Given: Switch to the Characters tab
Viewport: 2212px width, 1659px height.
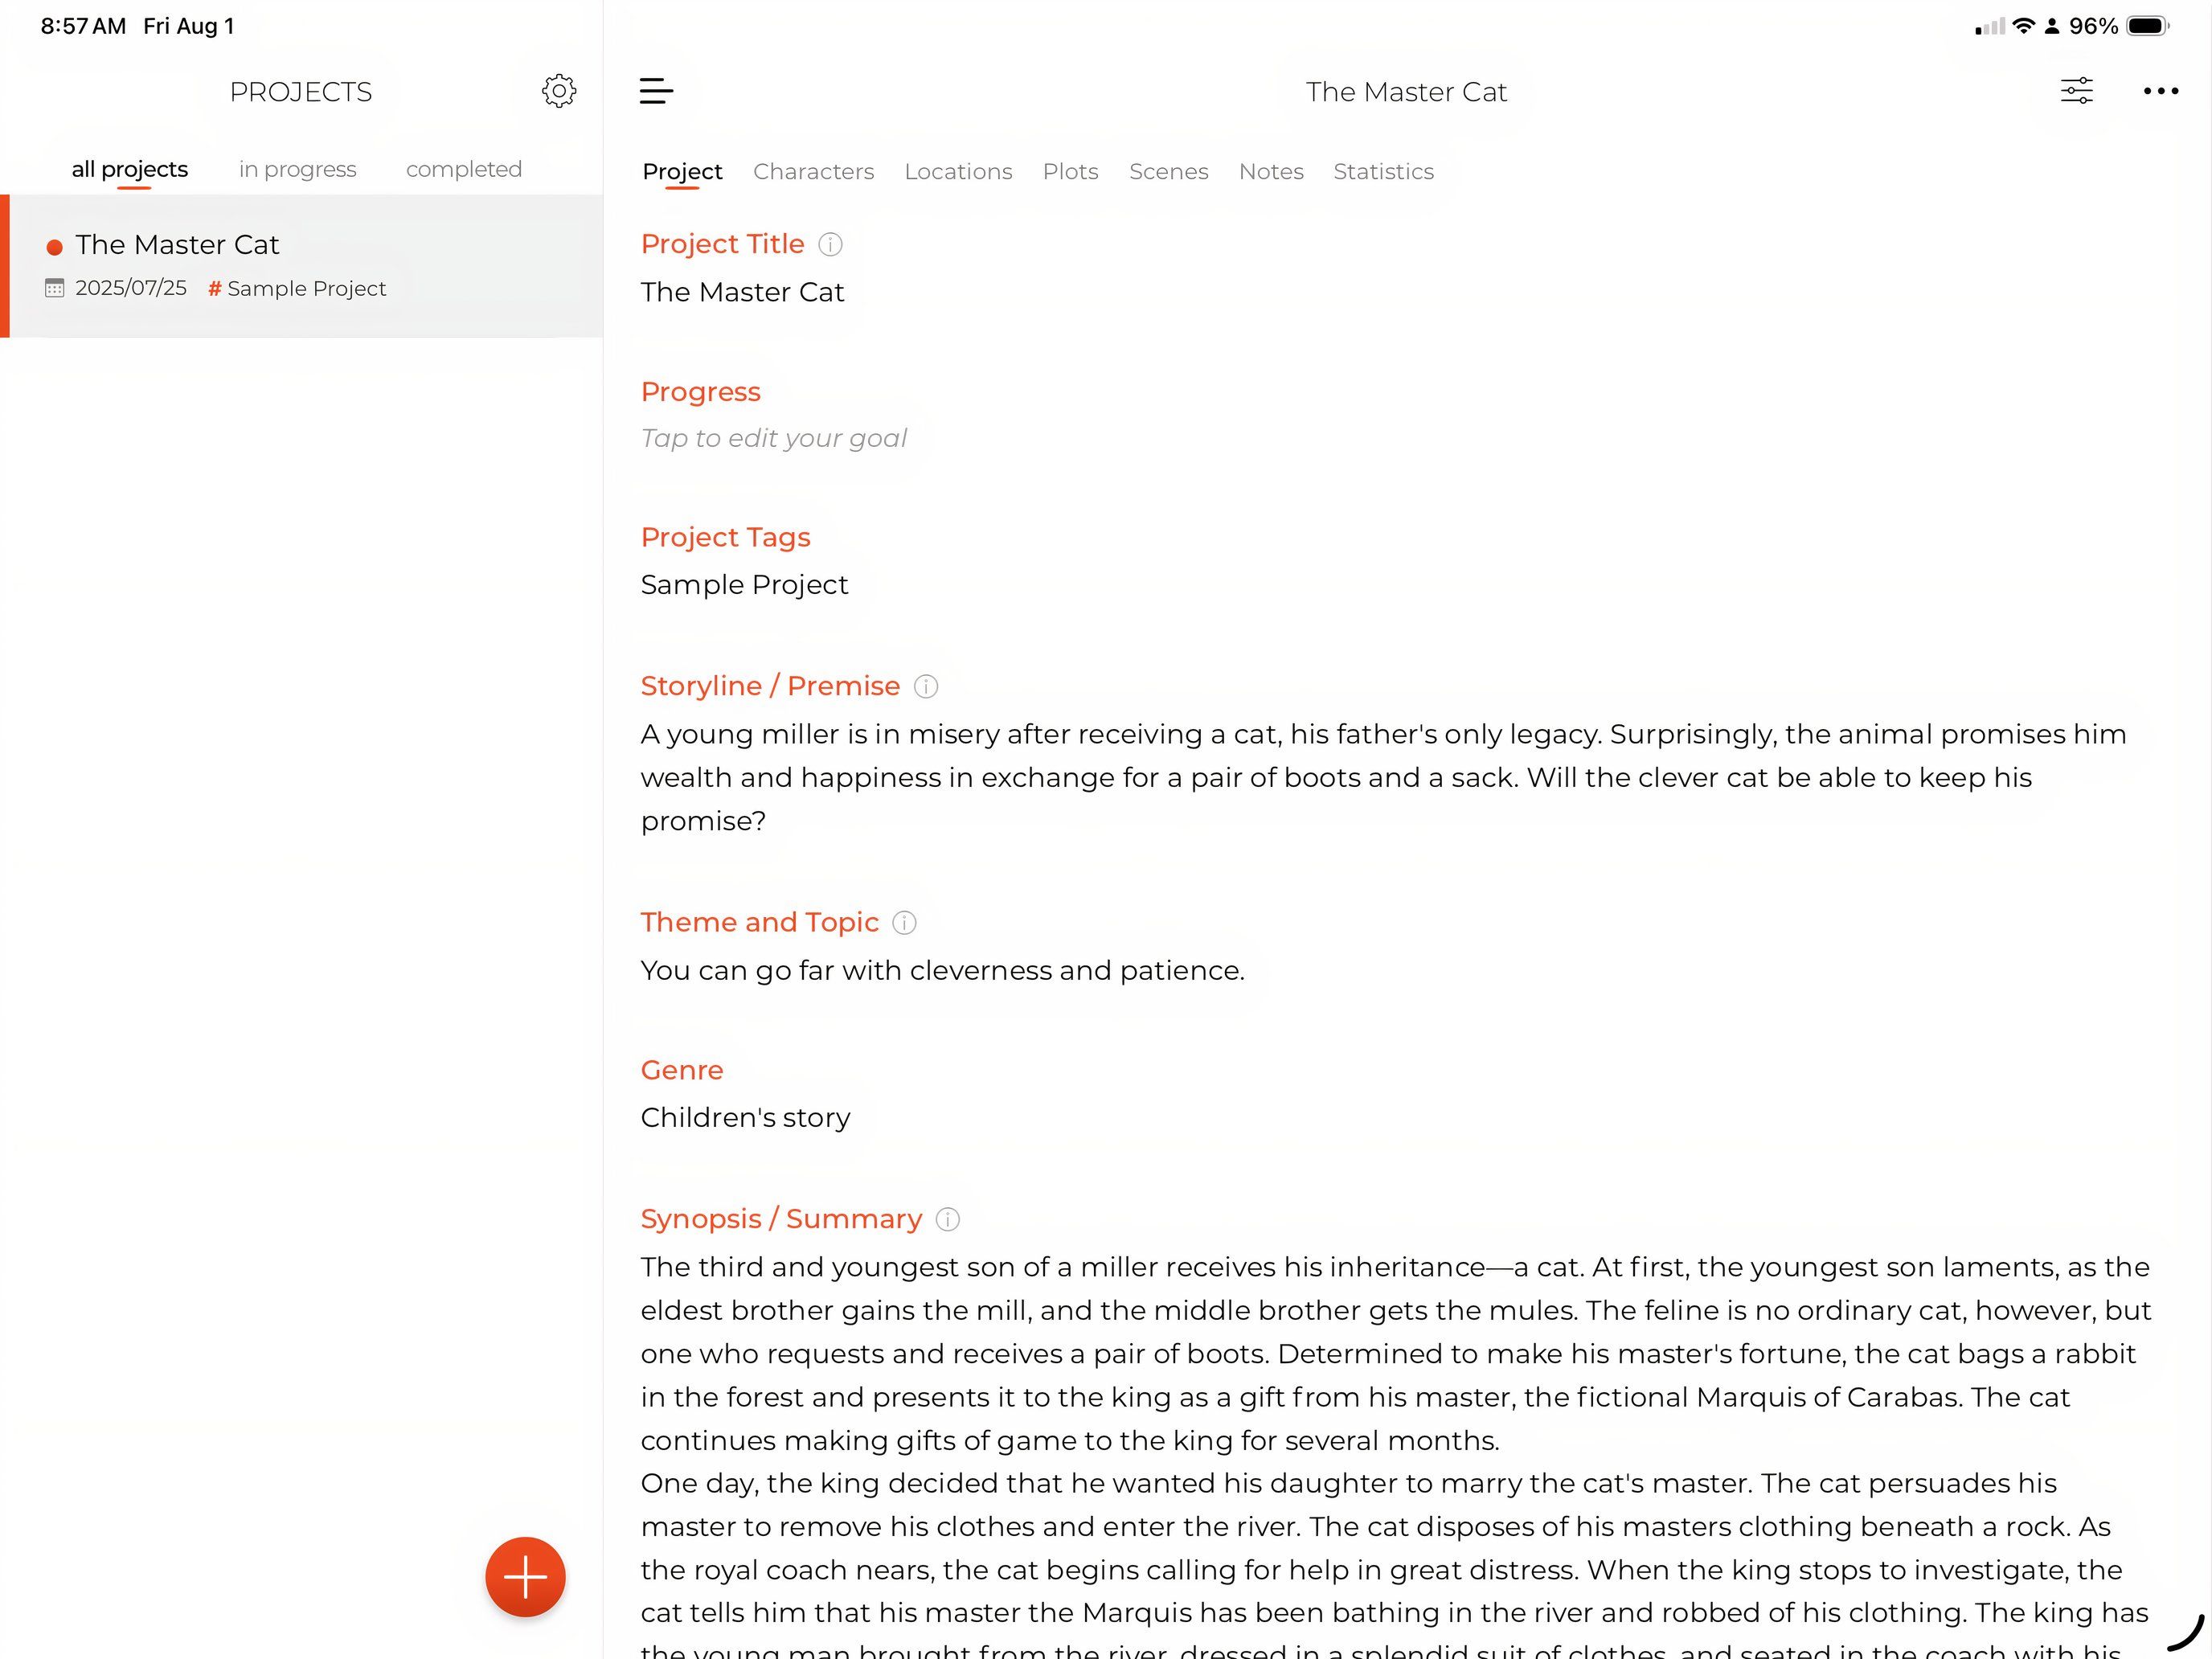Looking at the screenshot, I should [x=814, y=171].
